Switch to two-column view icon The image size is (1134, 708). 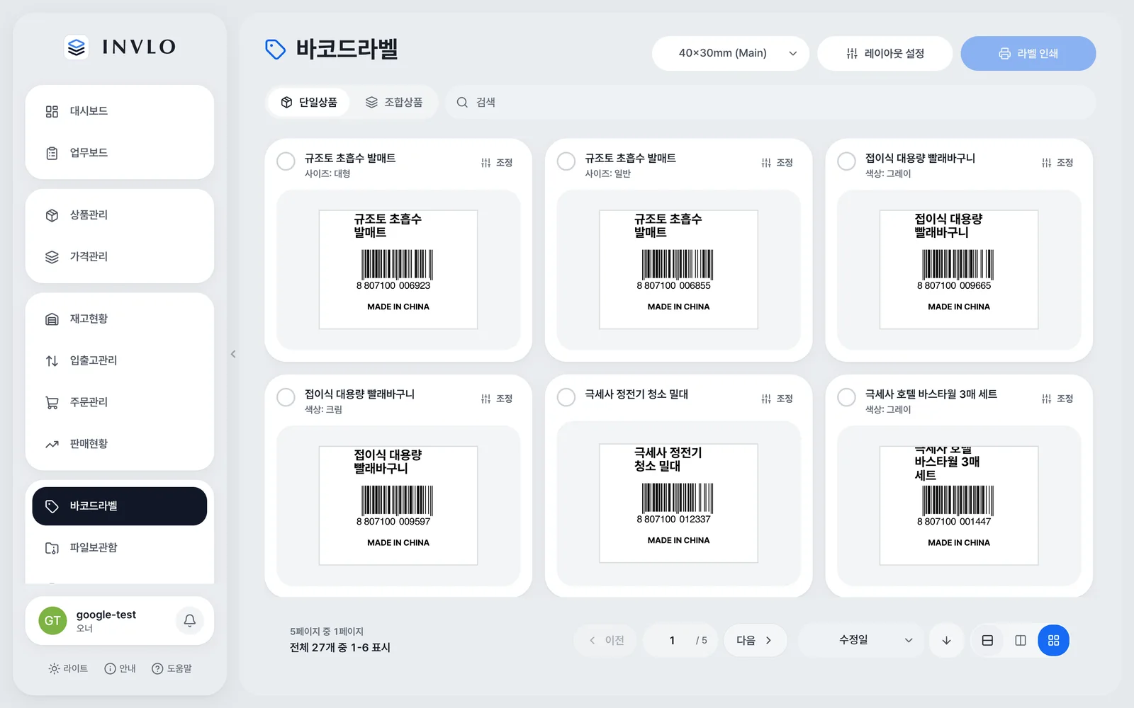click(x=1021, y=641)
